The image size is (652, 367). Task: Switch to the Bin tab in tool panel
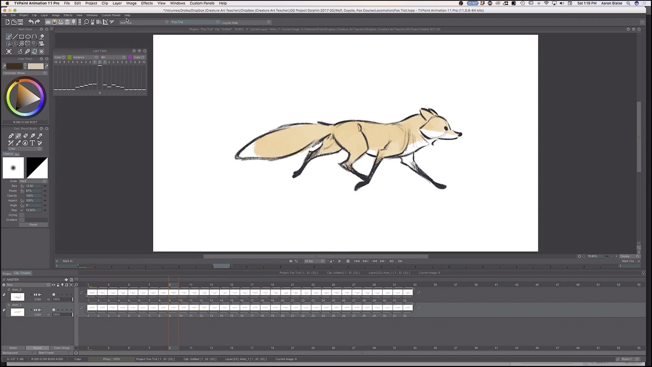pyautogui.click(x=17, y=154)
